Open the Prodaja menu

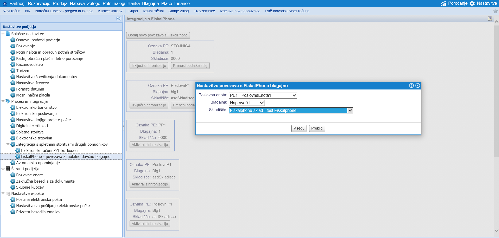(60, 3)
